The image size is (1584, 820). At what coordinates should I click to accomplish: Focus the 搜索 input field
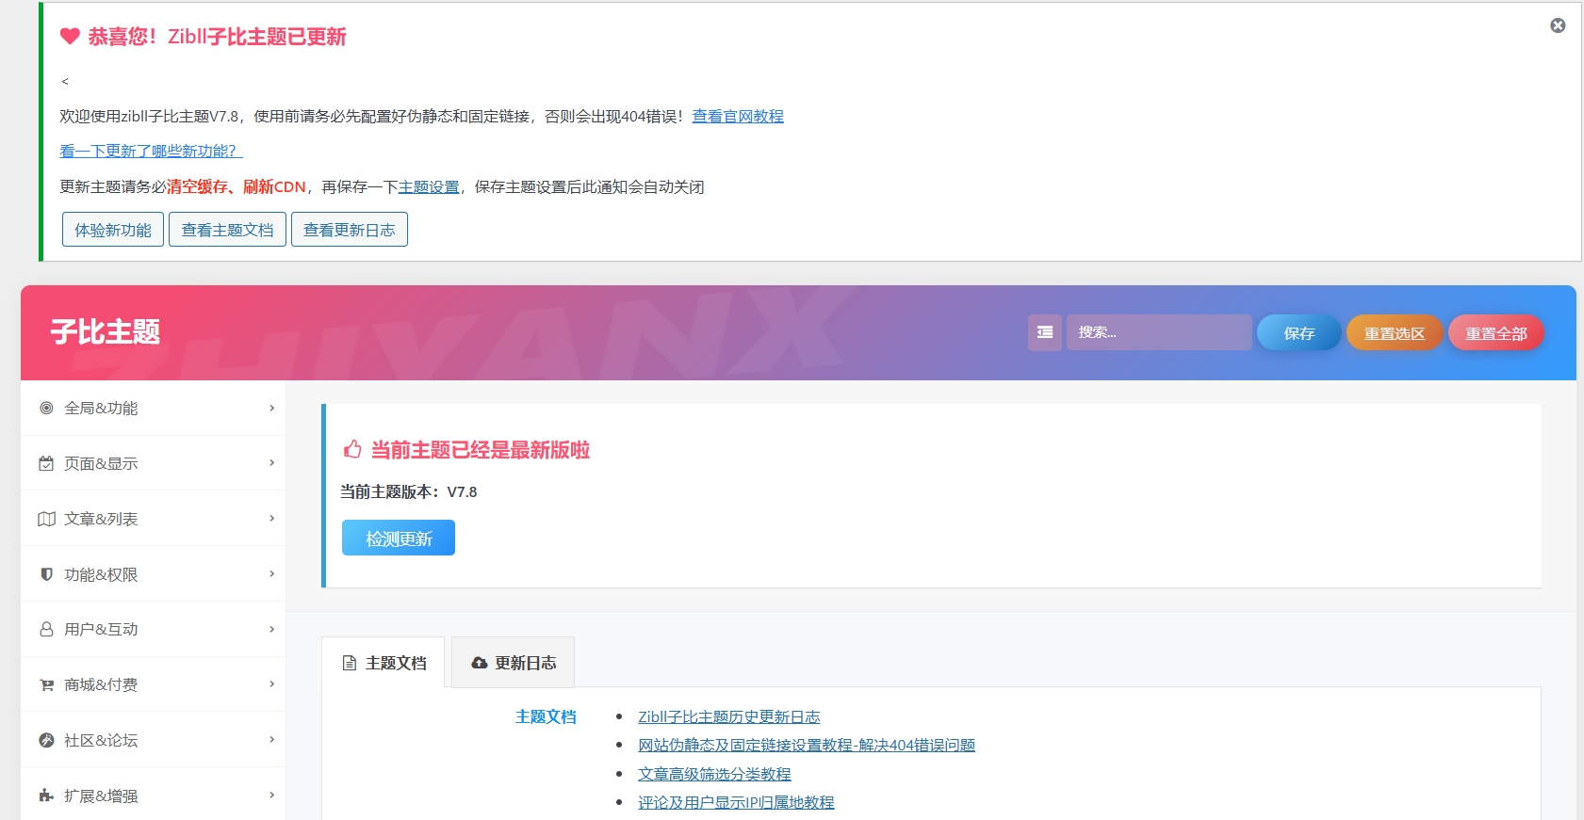coord(1158,332)
